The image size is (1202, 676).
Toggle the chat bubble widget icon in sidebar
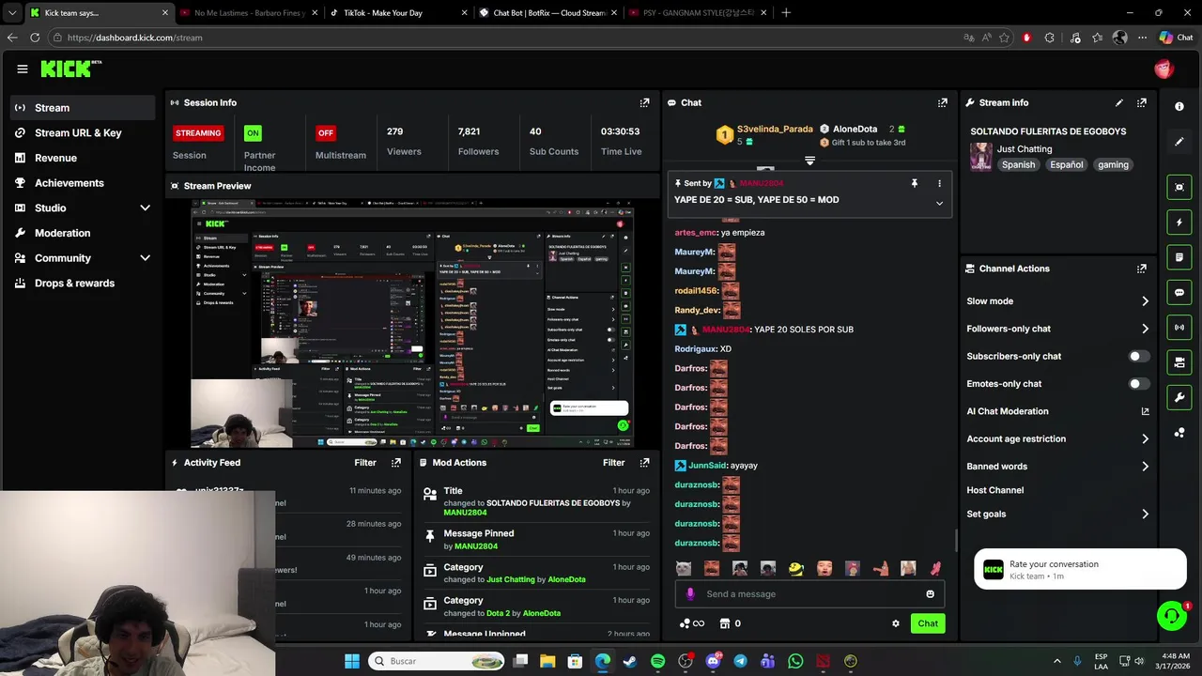[x=1179, y=292]
